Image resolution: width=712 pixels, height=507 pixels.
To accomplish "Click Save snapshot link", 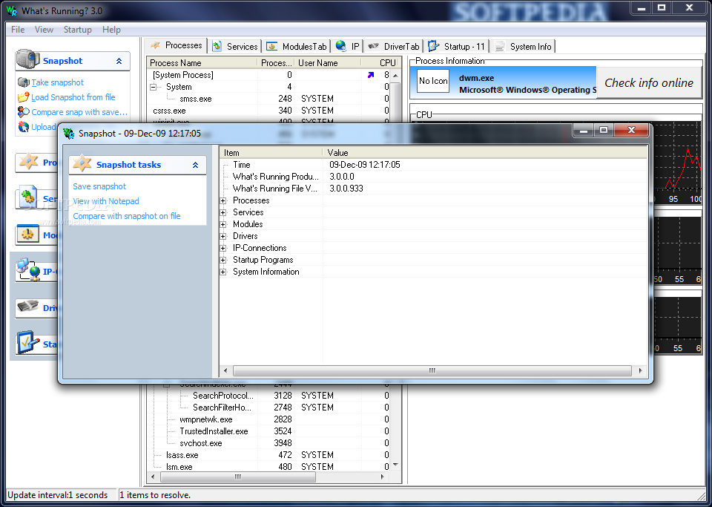I will click(99, 186).
